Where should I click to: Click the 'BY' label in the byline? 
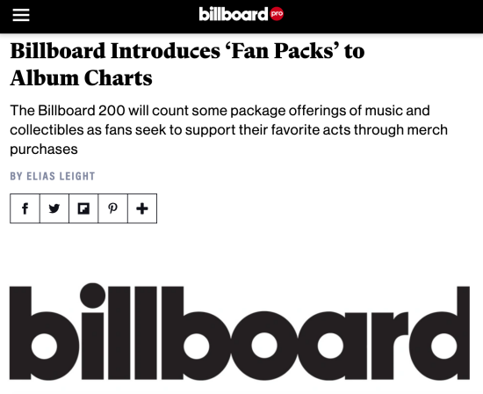[17, 176]
